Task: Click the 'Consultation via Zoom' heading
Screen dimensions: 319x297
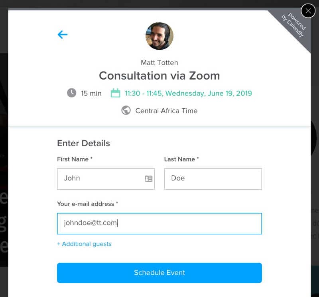Action: coord(159,76)
